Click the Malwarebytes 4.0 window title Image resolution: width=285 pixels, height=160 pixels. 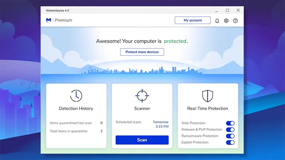click(57, 11)
